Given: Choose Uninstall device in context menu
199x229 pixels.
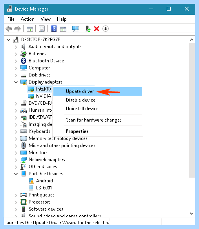Looking at the screenshot, I should [98, 109].
